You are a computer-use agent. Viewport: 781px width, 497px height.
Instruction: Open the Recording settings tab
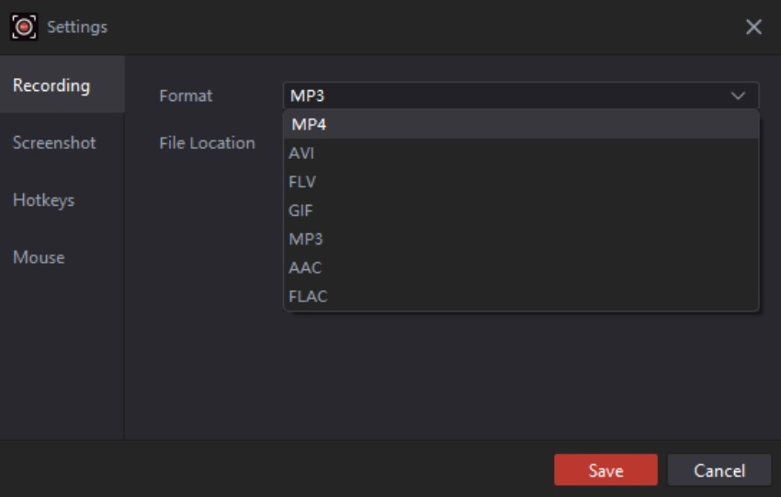pos(51,85)
